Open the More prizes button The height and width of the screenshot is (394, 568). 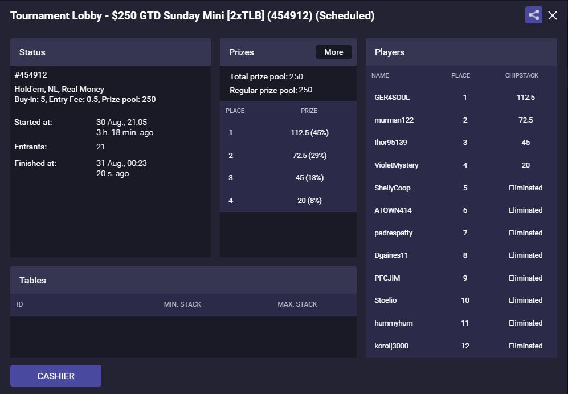click(x=334, y=52)
